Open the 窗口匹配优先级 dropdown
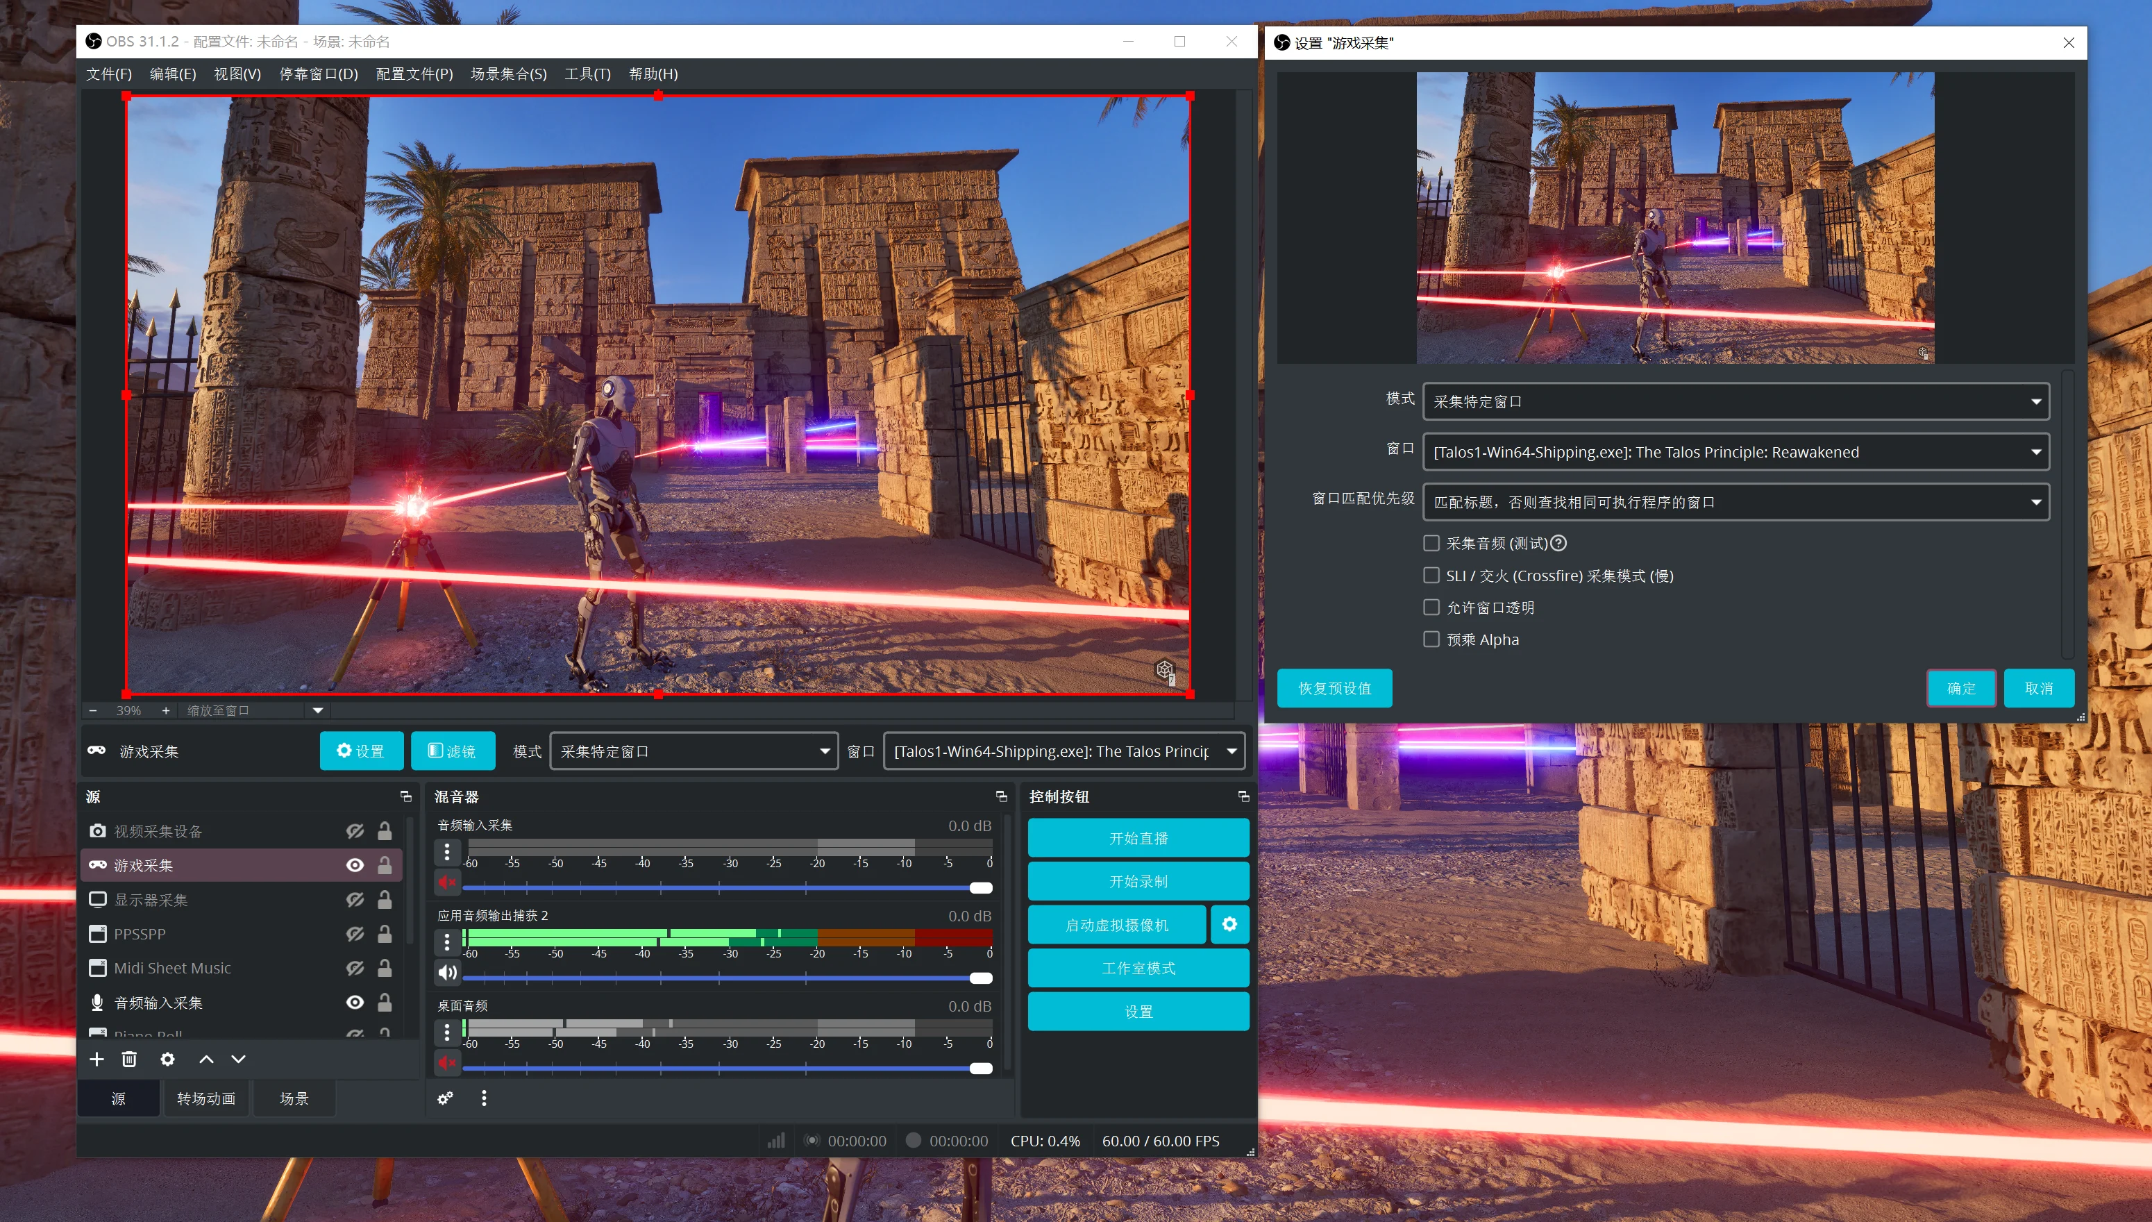 (1736, 502)
